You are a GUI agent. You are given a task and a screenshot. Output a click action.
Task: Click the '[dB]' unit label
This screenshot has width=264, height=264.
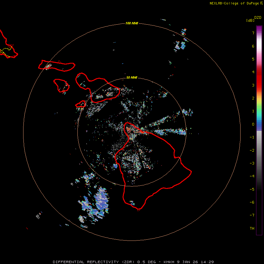coord(250,20)
